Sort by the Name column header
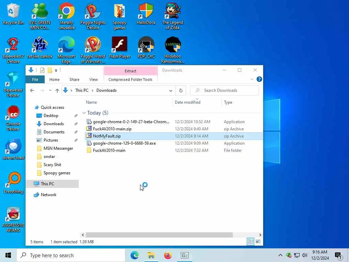The height and width of the screenshot is (262, 349). click(x=91, y=102)
